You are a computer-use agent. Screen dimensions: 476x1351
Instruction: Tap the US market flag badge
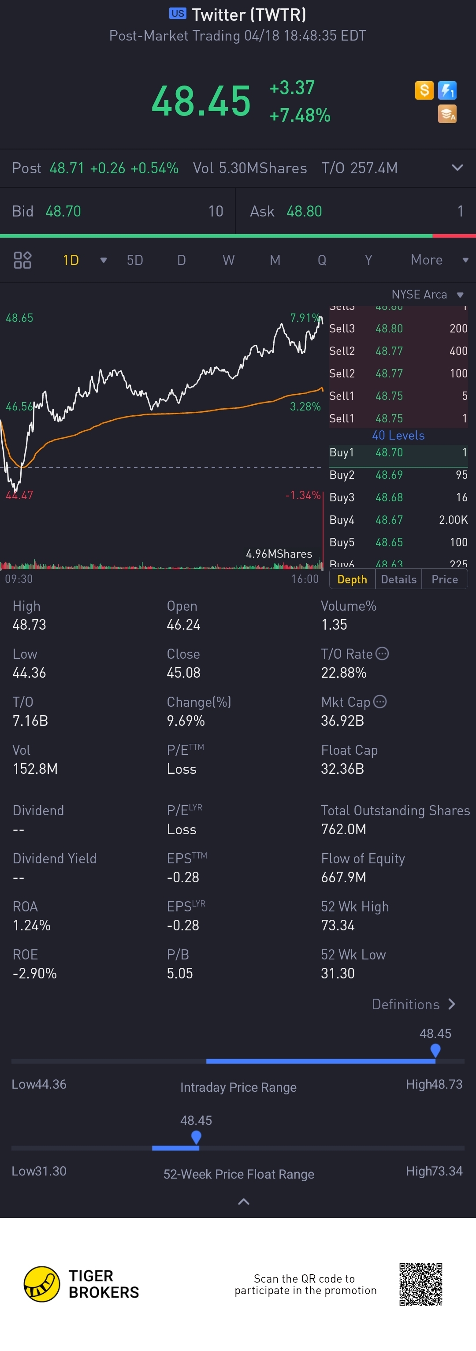[177, 14]
